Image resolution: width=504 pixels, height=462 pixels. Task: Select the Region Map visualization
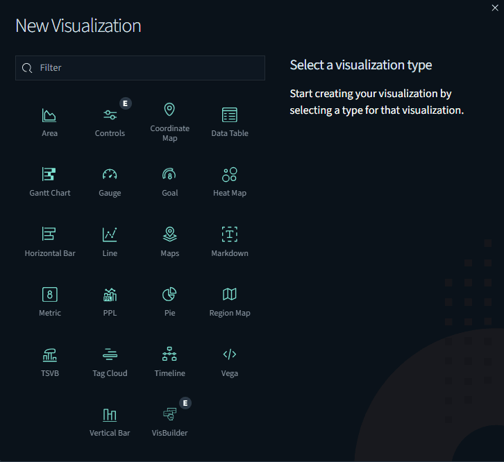[230, 302]
